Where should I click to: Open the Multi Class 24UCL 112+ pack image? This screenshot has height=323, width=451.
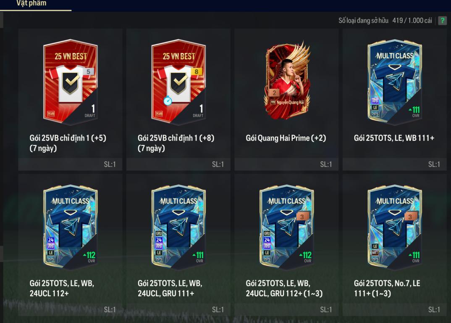[71, 228]
